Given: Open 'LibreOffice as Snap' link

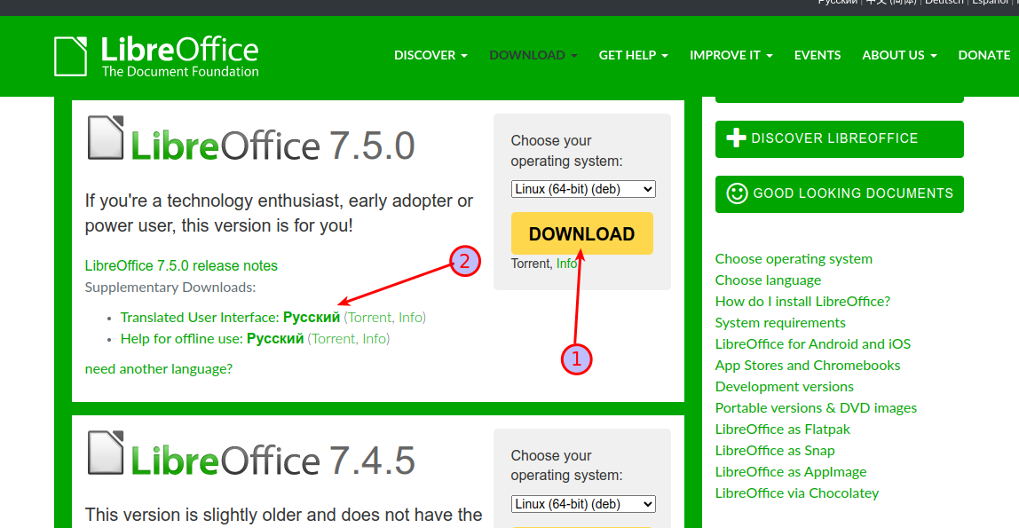Looking at the screenshot, I should 775,451.
